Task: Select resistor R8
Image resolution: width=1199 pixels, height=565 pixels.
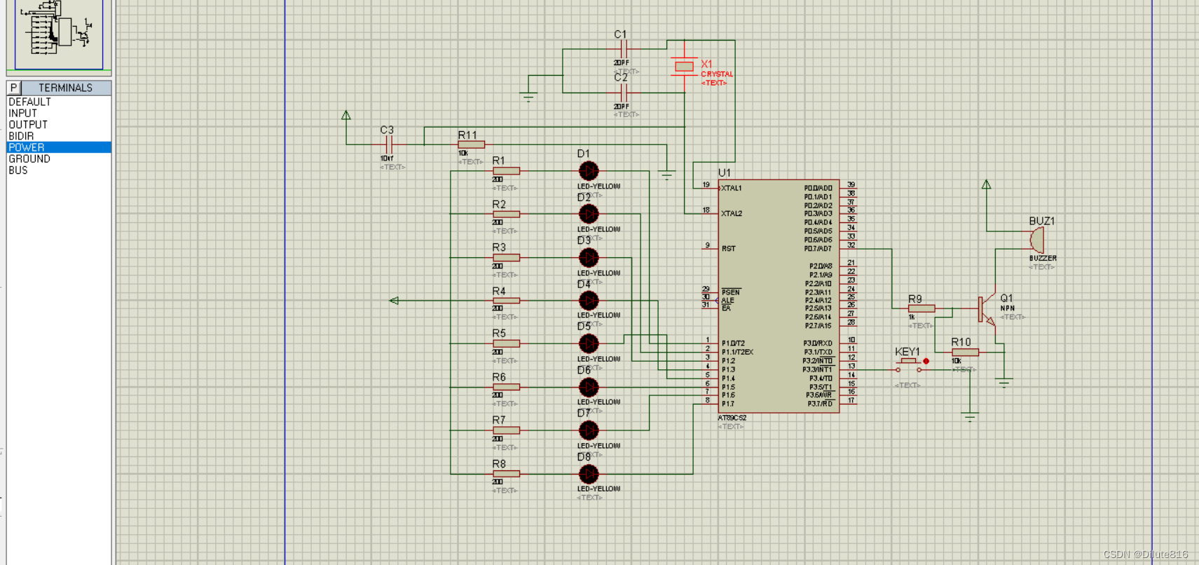Action: pyautogui.click(x=506, y=474)
